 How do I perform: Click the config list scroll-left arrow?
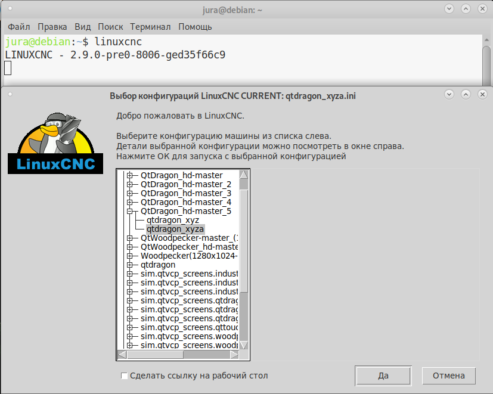[x=122, y=355]
